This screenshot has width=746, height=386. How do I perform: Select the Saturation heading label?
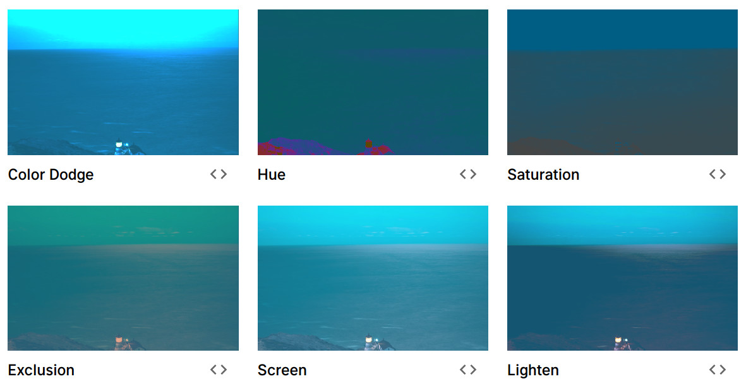tap(543, 175)
